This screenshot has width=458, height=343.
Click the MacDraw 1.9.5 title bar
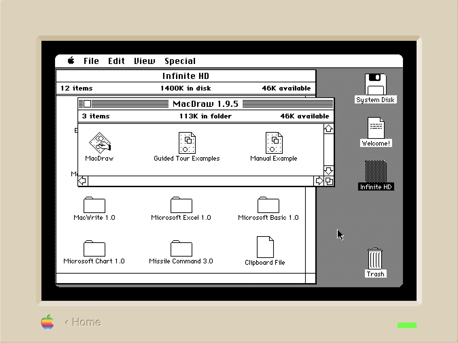pyautogui.click(x=206, y=104)
